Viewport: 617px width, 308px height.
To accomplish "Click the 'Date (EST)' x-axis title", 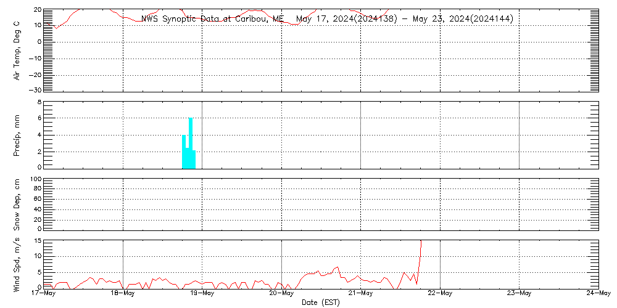I will point(321,302).
